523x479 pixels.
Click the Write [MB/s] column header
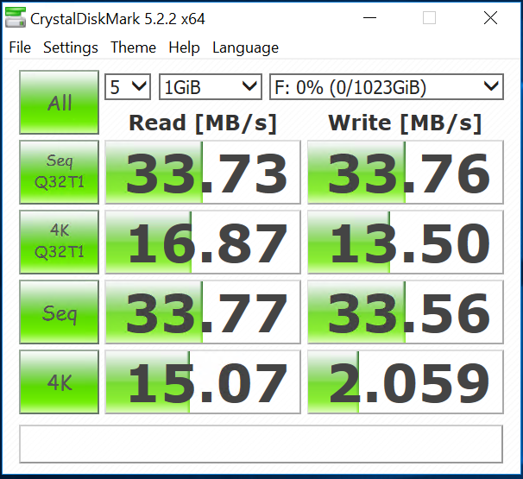pyautogui.click(x=406, y=123)
